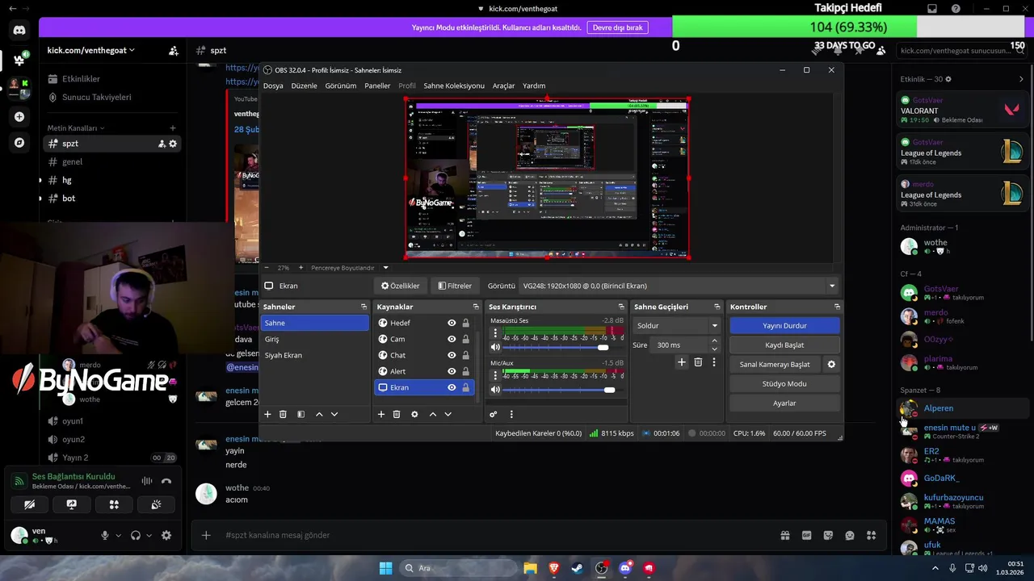Image resolution: width=1034 pixels, height=581 pixels.
Task: Open transition properties three-dot menu
Action: click(714, 362)
